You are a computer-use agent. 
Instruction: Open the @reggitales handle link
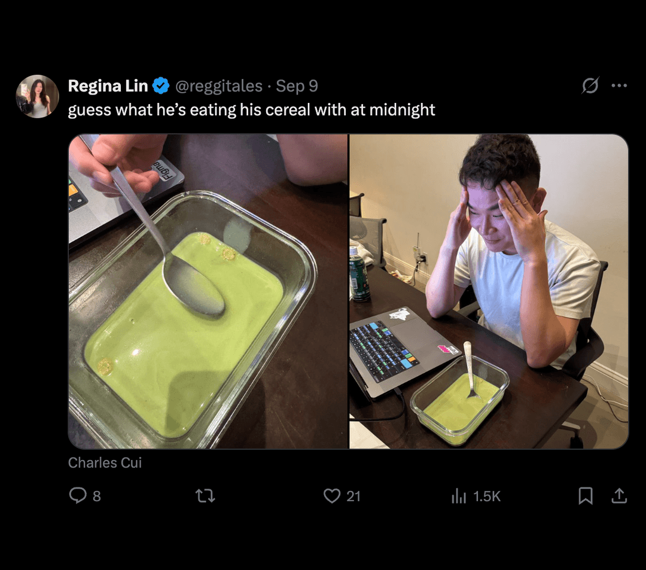coord(218,86)
